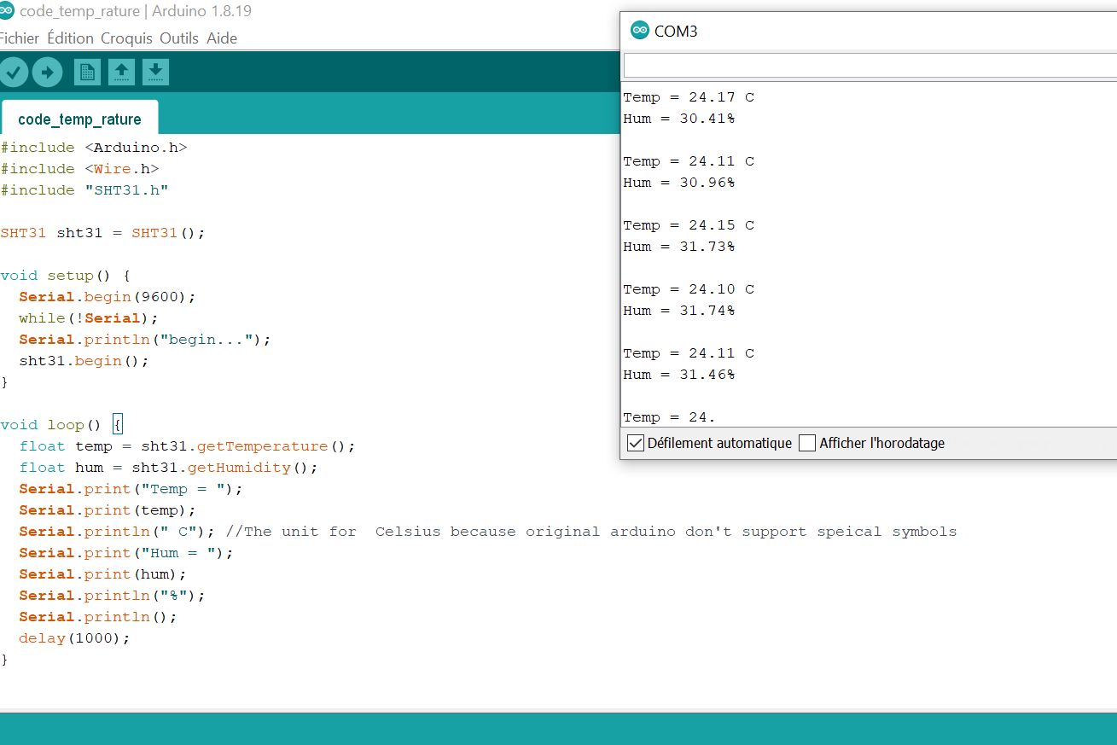Open the Aide menu
The width and height of the screenshot is (1117, 745).
pyautogui.click(x=222, y=38)
